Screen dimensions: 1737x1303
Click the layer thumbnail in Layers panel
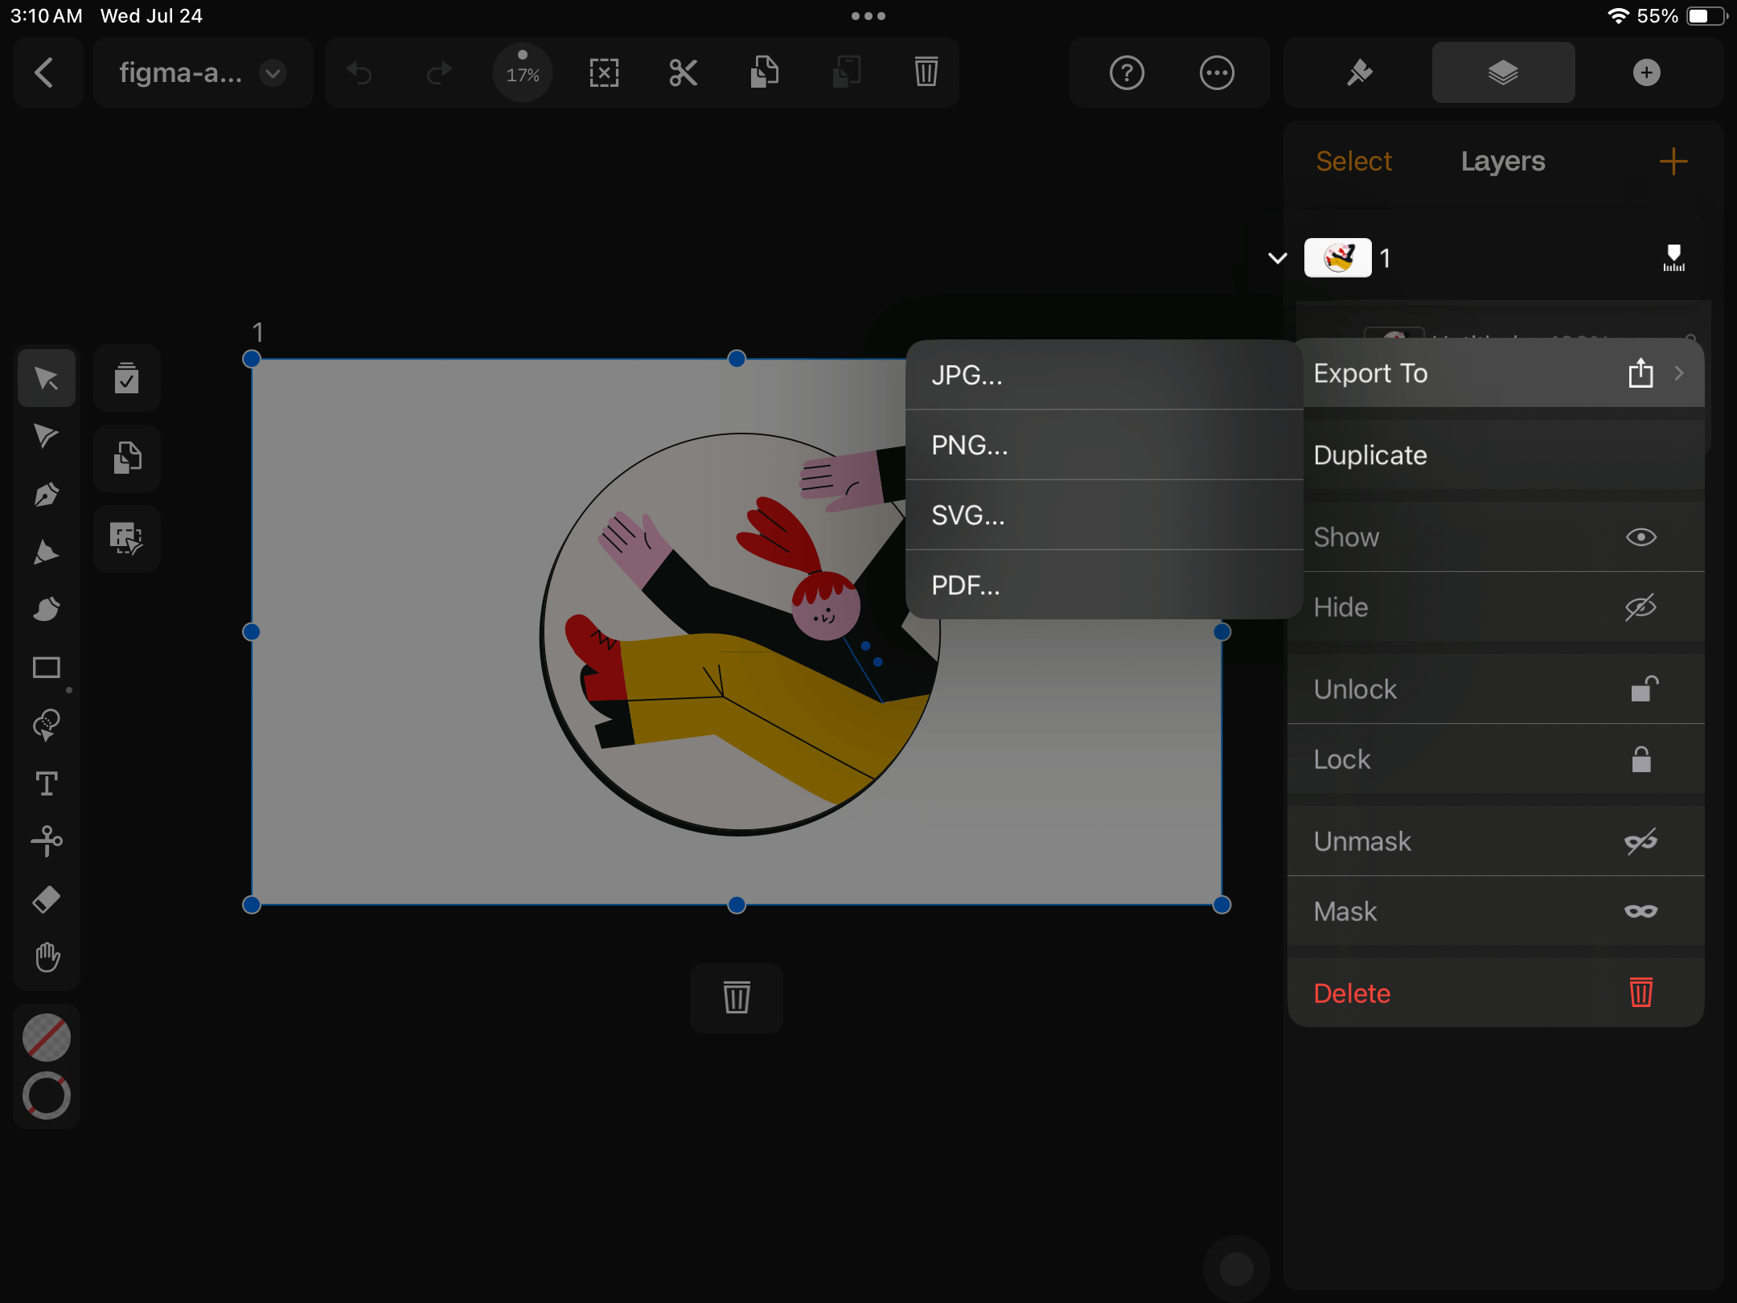pyautogui.click(x=1337, y=257)
